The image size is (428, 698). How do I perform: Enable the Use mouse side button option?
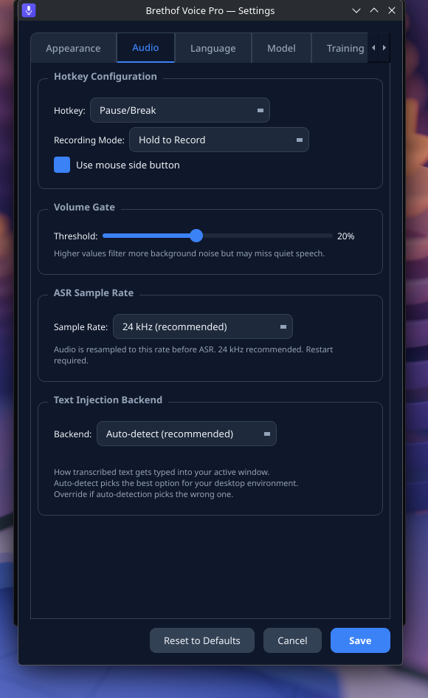62,165
